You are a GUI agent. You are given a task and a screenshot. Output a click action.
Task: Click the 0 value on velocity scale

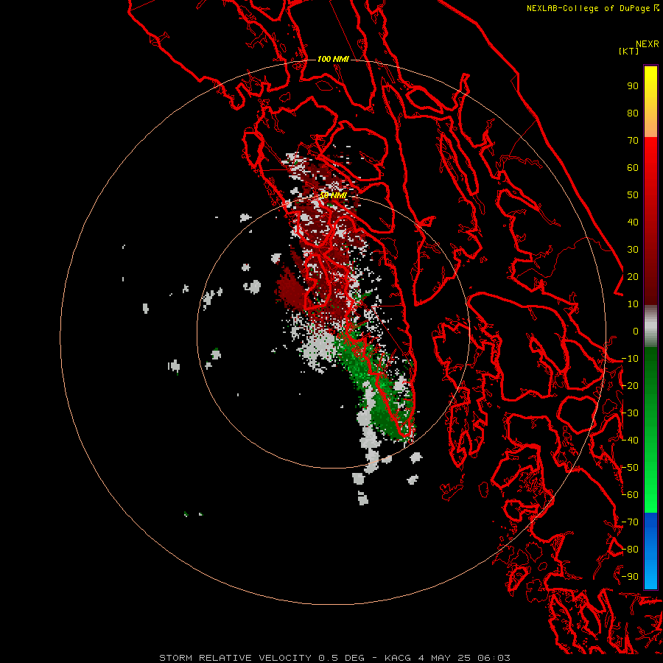pyautogui.click(x=635, y=331)
